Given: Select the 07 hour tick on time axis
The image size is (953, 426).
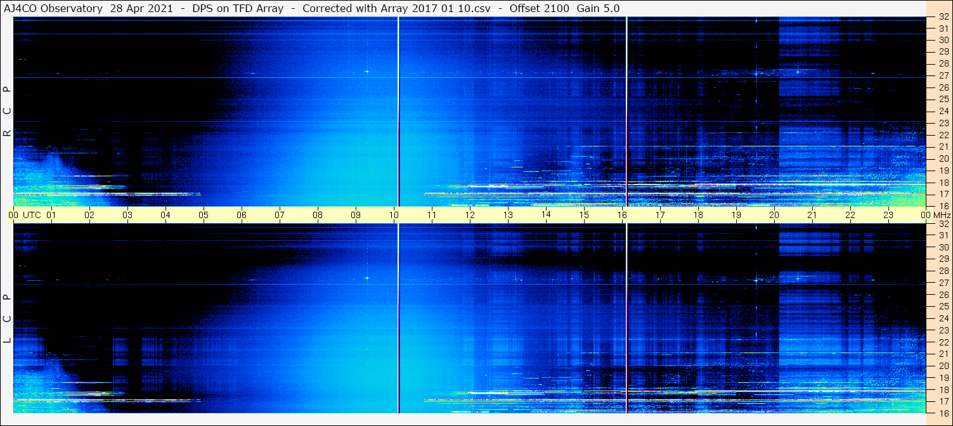Looking at the screenshot, I should pos(279,215).
